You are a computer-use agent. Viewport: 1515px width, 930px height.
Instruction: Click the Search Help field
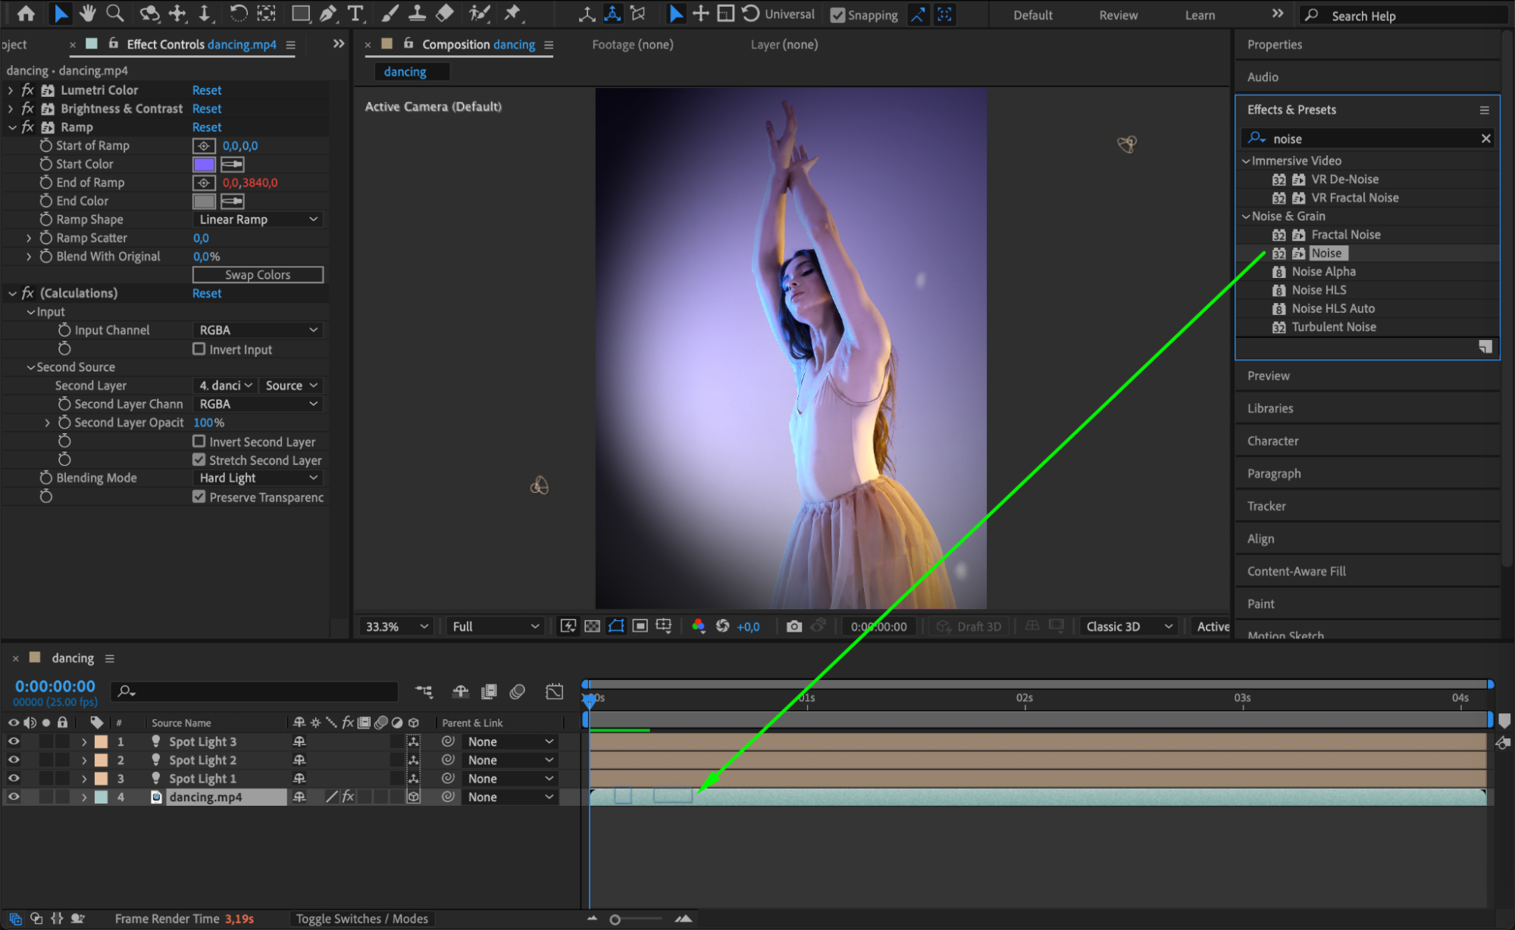point(1402,16)
